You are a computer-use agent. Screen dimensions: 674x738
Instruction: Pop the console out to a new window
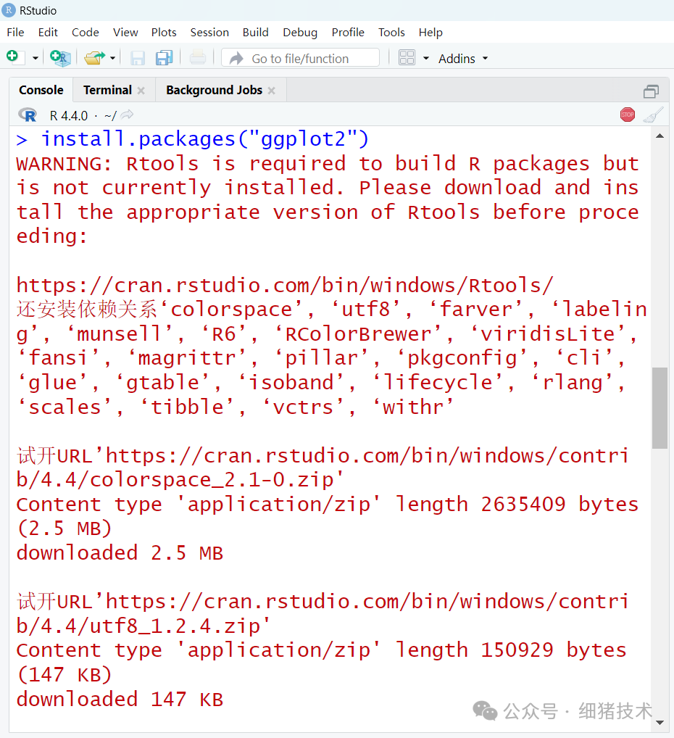coord(650,91)
